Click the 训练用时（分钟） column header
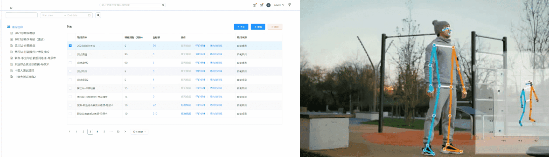Image resolution: width=549 pixels, height=157 pixels. 134,37
